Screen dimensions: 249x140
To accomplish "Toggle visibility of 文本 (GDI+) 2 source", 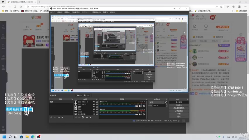I will [94, 102].
